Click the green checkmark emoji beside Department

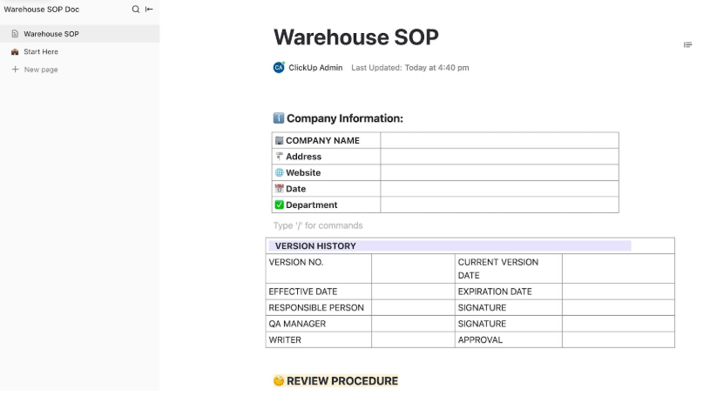[279, 205]
